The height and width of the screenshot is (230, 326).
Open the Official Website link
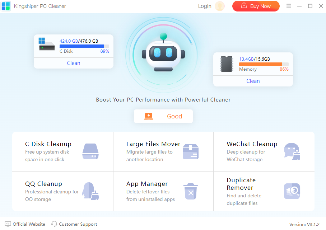pos(25,224)
